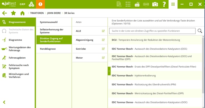Open the keyboard connection icon
Screen dimensions: 205x108
(x=137, y=4)
